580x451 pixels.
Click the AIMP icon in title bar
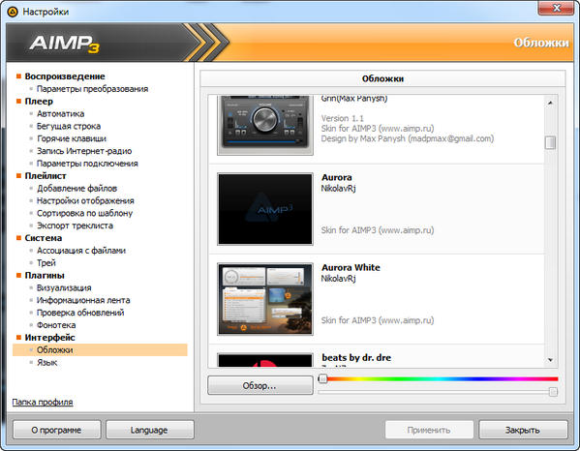13,12
